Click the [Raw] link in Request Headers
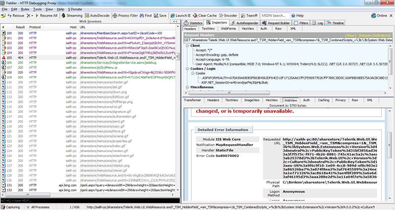Viewport: 395px width, 210px height. pyautogui.click(x=351, y=35)
